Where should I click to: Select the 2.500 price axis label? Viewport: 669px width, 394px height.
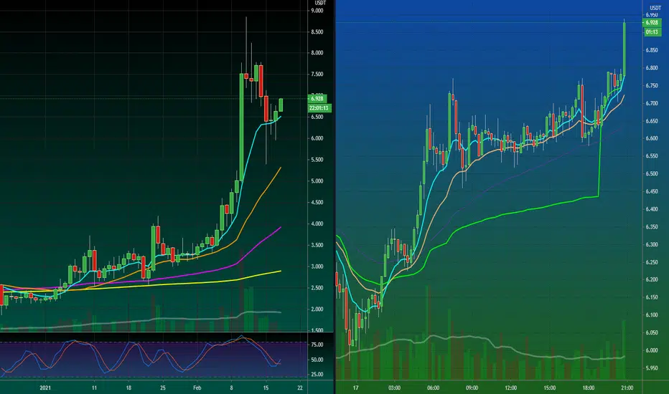tap(317, 288)
